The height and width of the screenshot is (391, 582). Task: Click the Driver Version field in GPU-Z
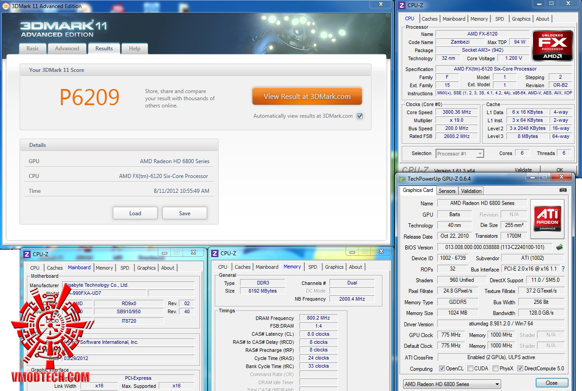tap(501, 324)
